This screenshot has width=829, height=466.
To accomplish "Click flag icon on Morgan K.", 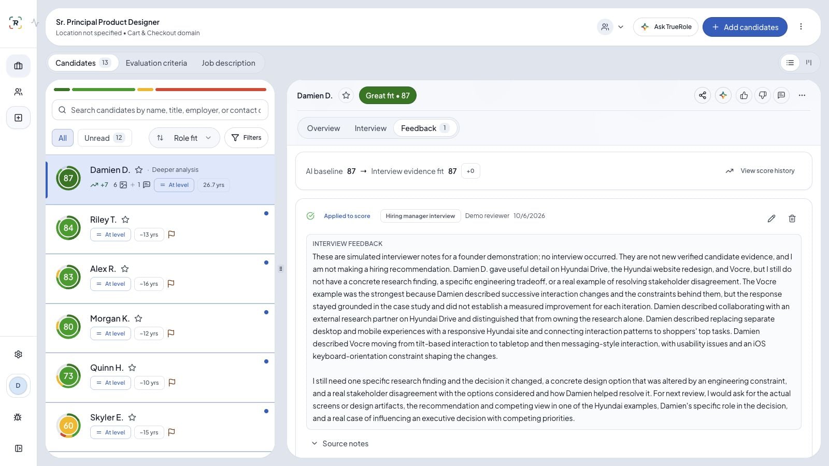I will (x=171, y=333).
